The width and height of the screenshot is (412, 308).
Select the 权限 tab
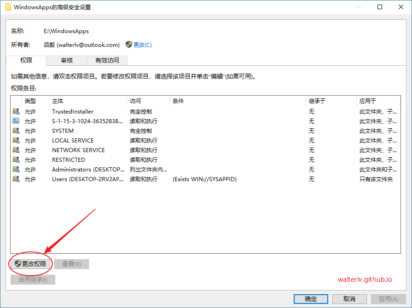(26, 60)
